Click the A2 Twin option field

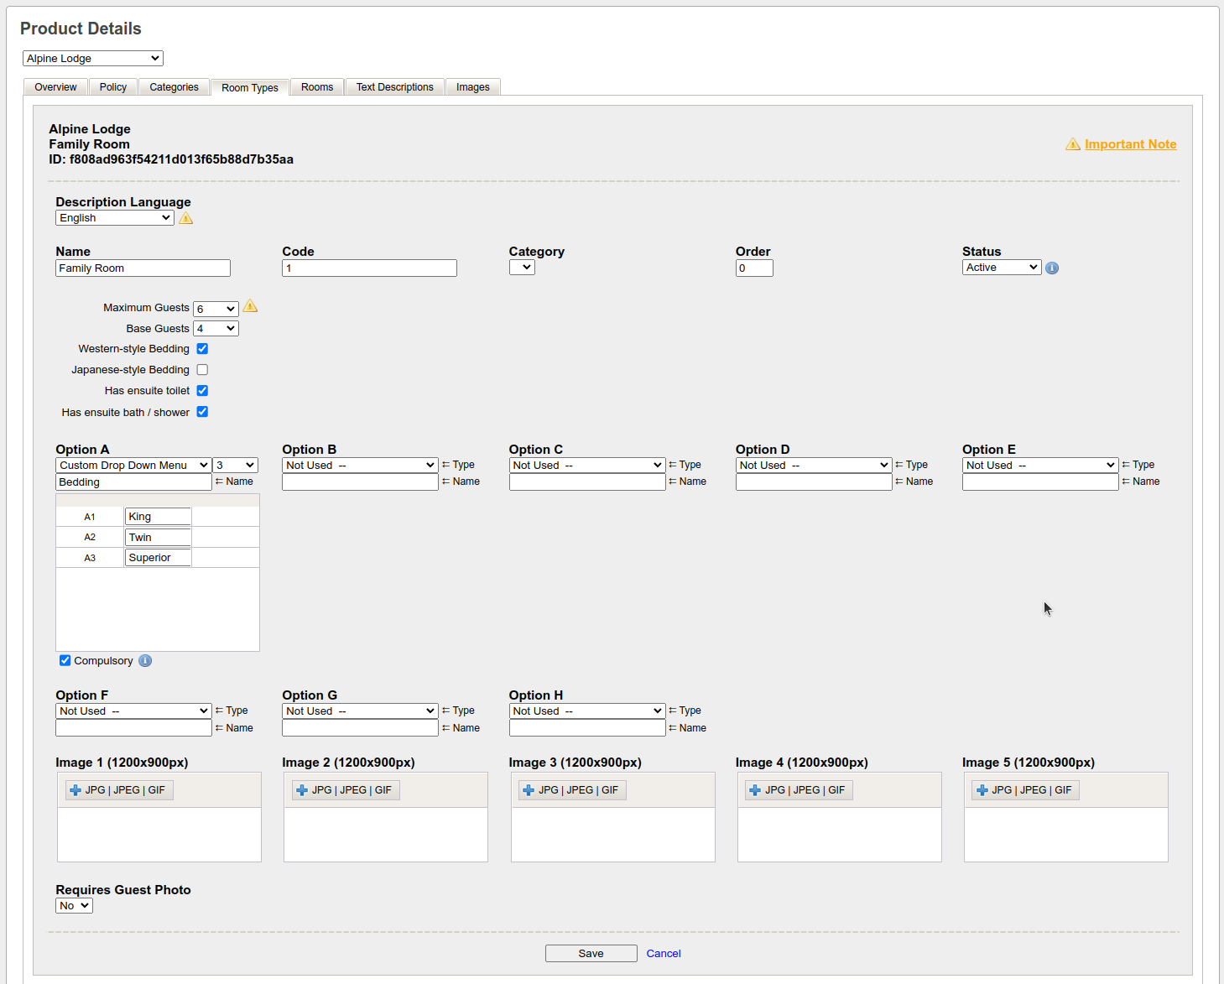(158, 538)
